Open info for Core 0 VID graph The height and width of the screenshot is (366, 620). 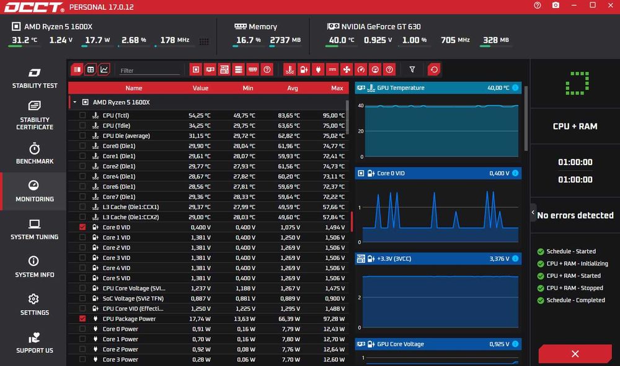click(x=515, y=173)
